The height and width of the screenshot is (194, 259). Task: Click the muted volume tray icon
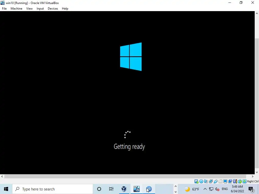pos(217,189)
